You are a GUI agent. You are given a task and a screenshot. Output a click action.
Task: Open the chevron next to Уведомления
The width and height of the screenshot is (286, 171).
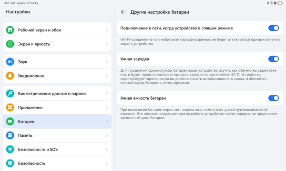coord(107,76)
